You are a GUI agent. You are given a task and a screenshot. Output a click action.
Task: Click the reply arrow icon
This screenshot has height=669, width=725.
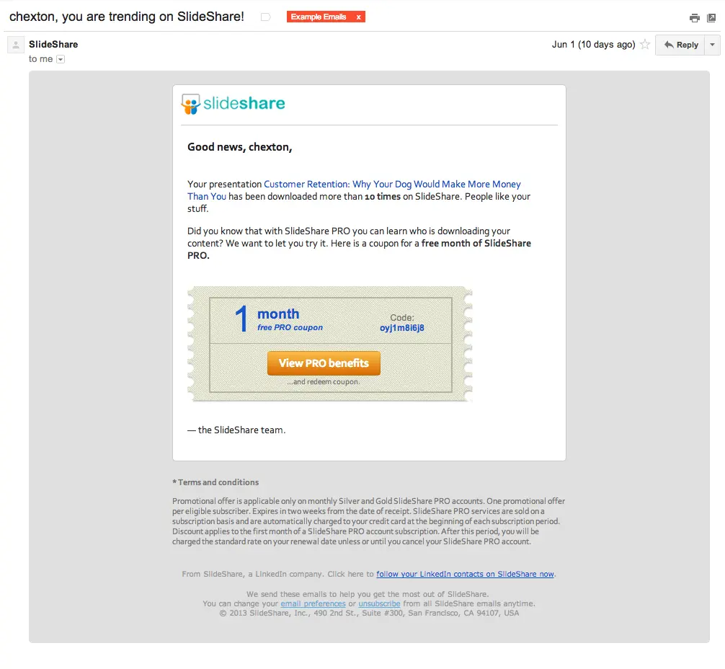click(669, 45)
